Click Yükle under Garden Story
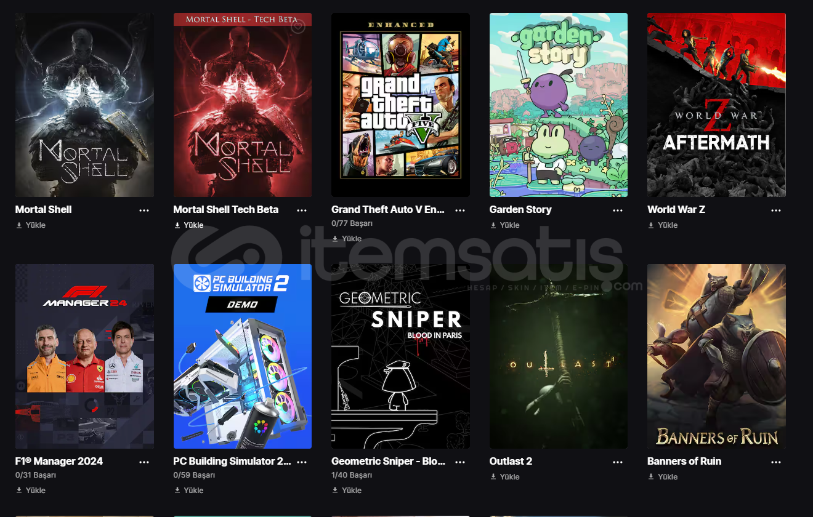Screen dimensions: 813x517 pos(505,225)
